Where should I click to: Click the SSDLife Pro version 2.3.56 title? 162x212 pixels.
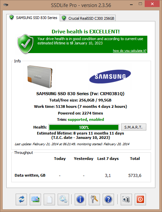pyautogui.click(x=81, y=5)
